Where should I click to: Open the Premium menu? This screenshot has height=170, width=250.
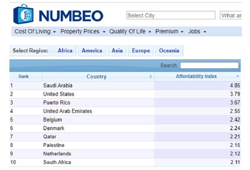coord(169,32)
